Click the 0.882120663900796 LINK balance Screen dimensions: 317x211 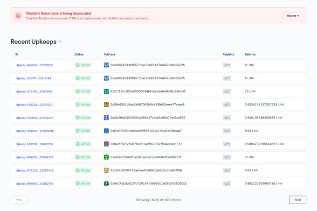264,183
